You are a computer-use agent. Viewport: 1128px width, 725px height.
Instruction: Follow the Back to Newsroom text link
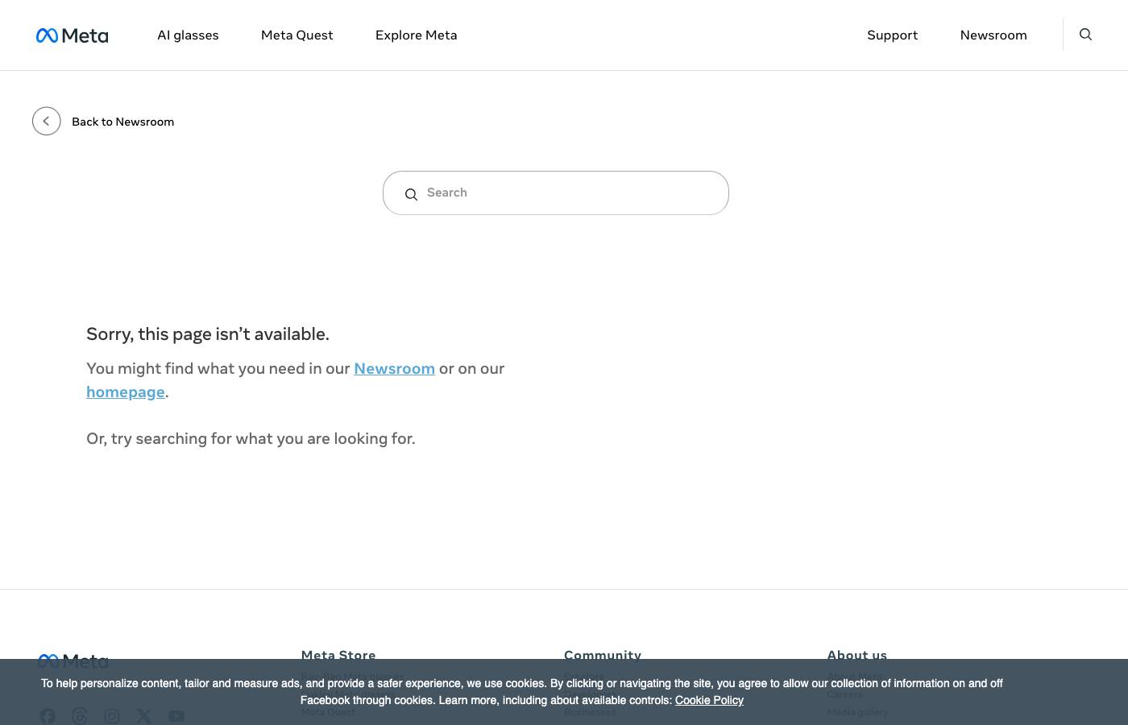pyautogui.click(x=122, y=122)
